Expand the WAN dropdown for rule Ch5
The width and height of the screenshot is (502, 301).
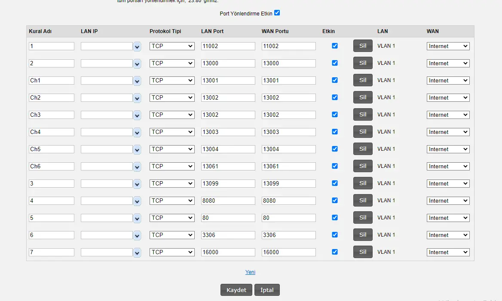(x=448, y=149)
